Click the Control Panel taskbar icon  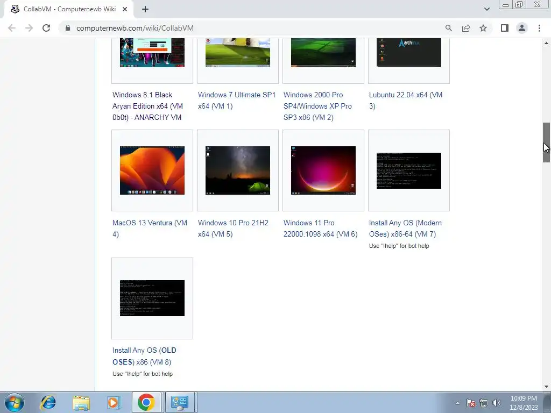click(x=180, y=402)
